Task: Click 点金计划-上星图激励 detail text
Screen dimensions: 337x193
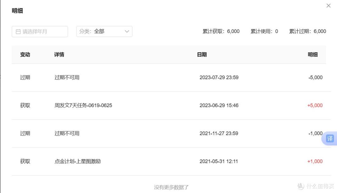Action: coord(77,161)
